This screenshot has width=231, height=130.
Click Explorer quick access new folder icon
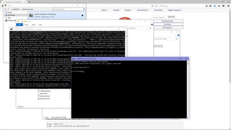25,21
